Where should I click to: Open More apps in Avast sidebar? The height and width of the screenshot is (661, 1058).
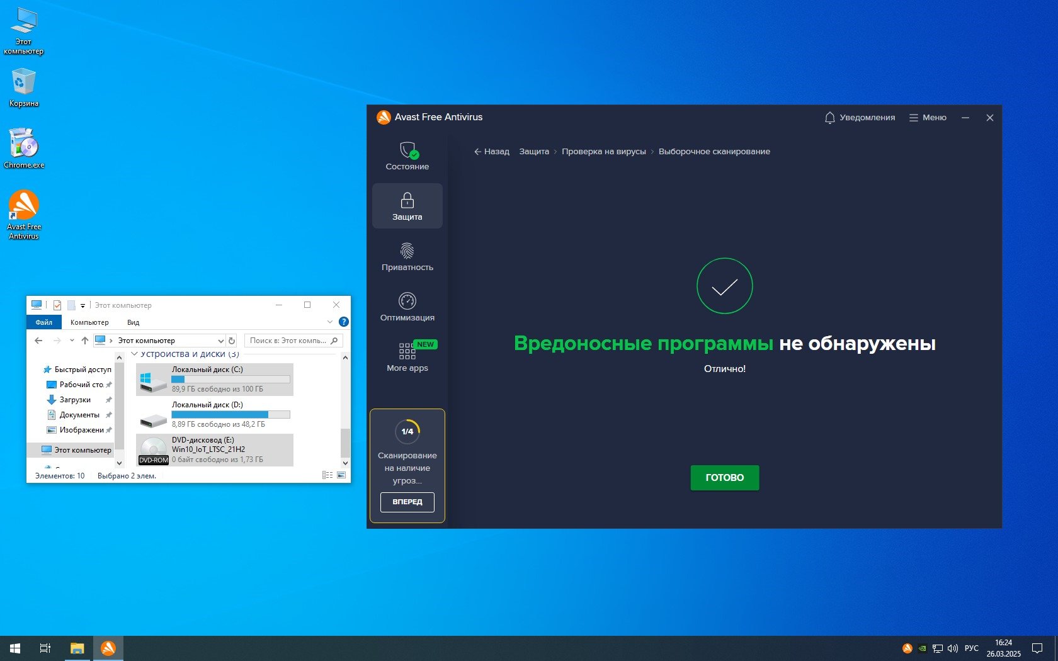(407, 358)
